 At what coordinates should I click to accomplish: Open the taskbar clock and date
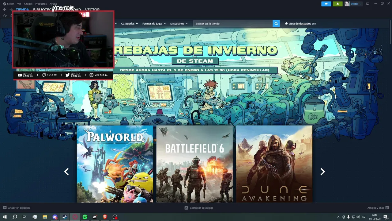point(375,217)
